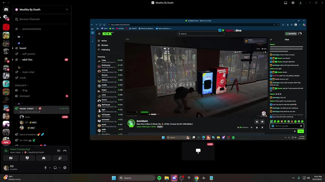Open noise suppression waveform icon
The height and width of the screenshot is (182, 325).
pos(59,151)
